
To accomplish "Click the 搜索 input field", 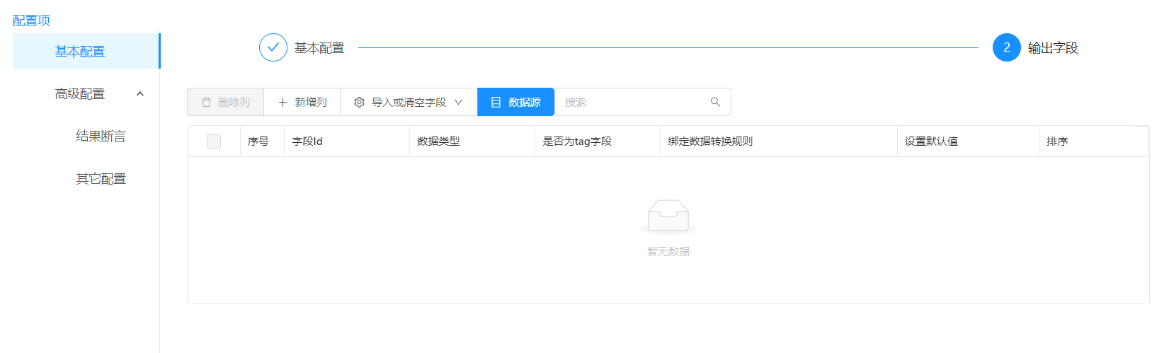I will pyautogui.click(x=630, y=103).
